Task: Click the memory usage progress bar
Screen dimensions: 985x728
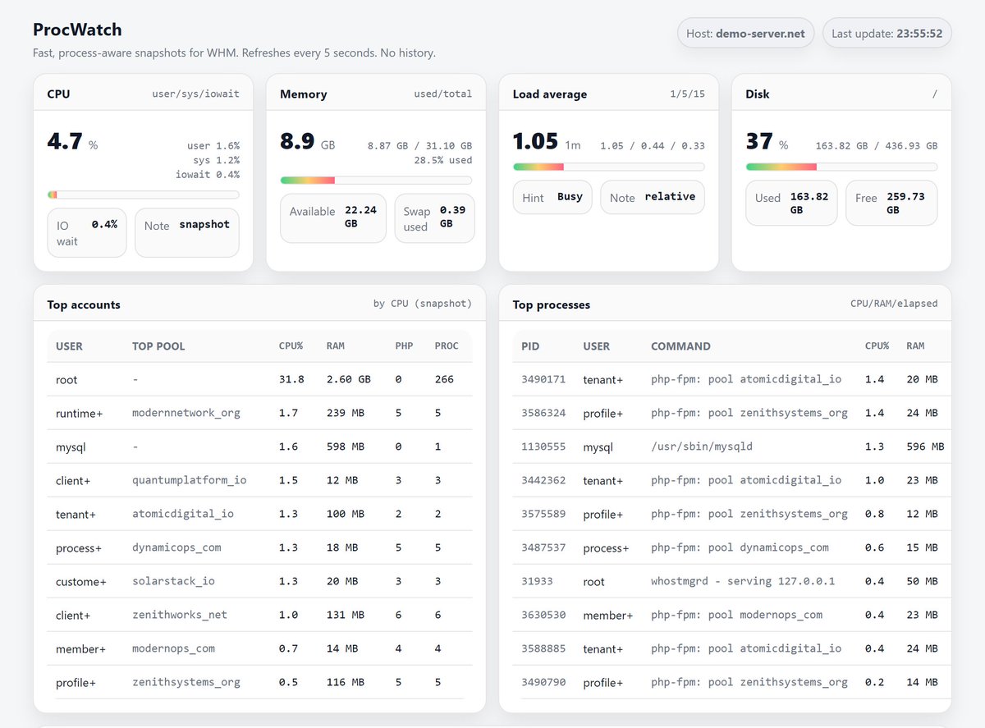Action: [376, 181]
